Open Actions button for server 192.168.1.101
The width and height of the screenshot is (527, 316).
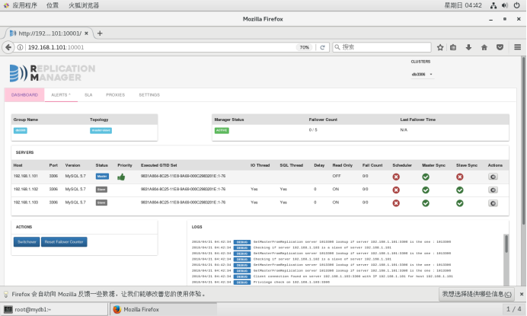coord(493,177)
